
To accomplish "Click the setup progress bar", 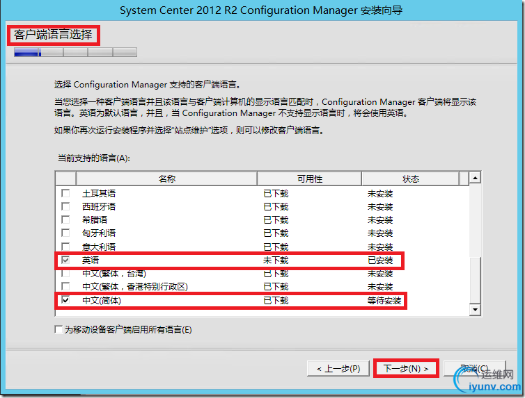I will click(x=75, y=52).
